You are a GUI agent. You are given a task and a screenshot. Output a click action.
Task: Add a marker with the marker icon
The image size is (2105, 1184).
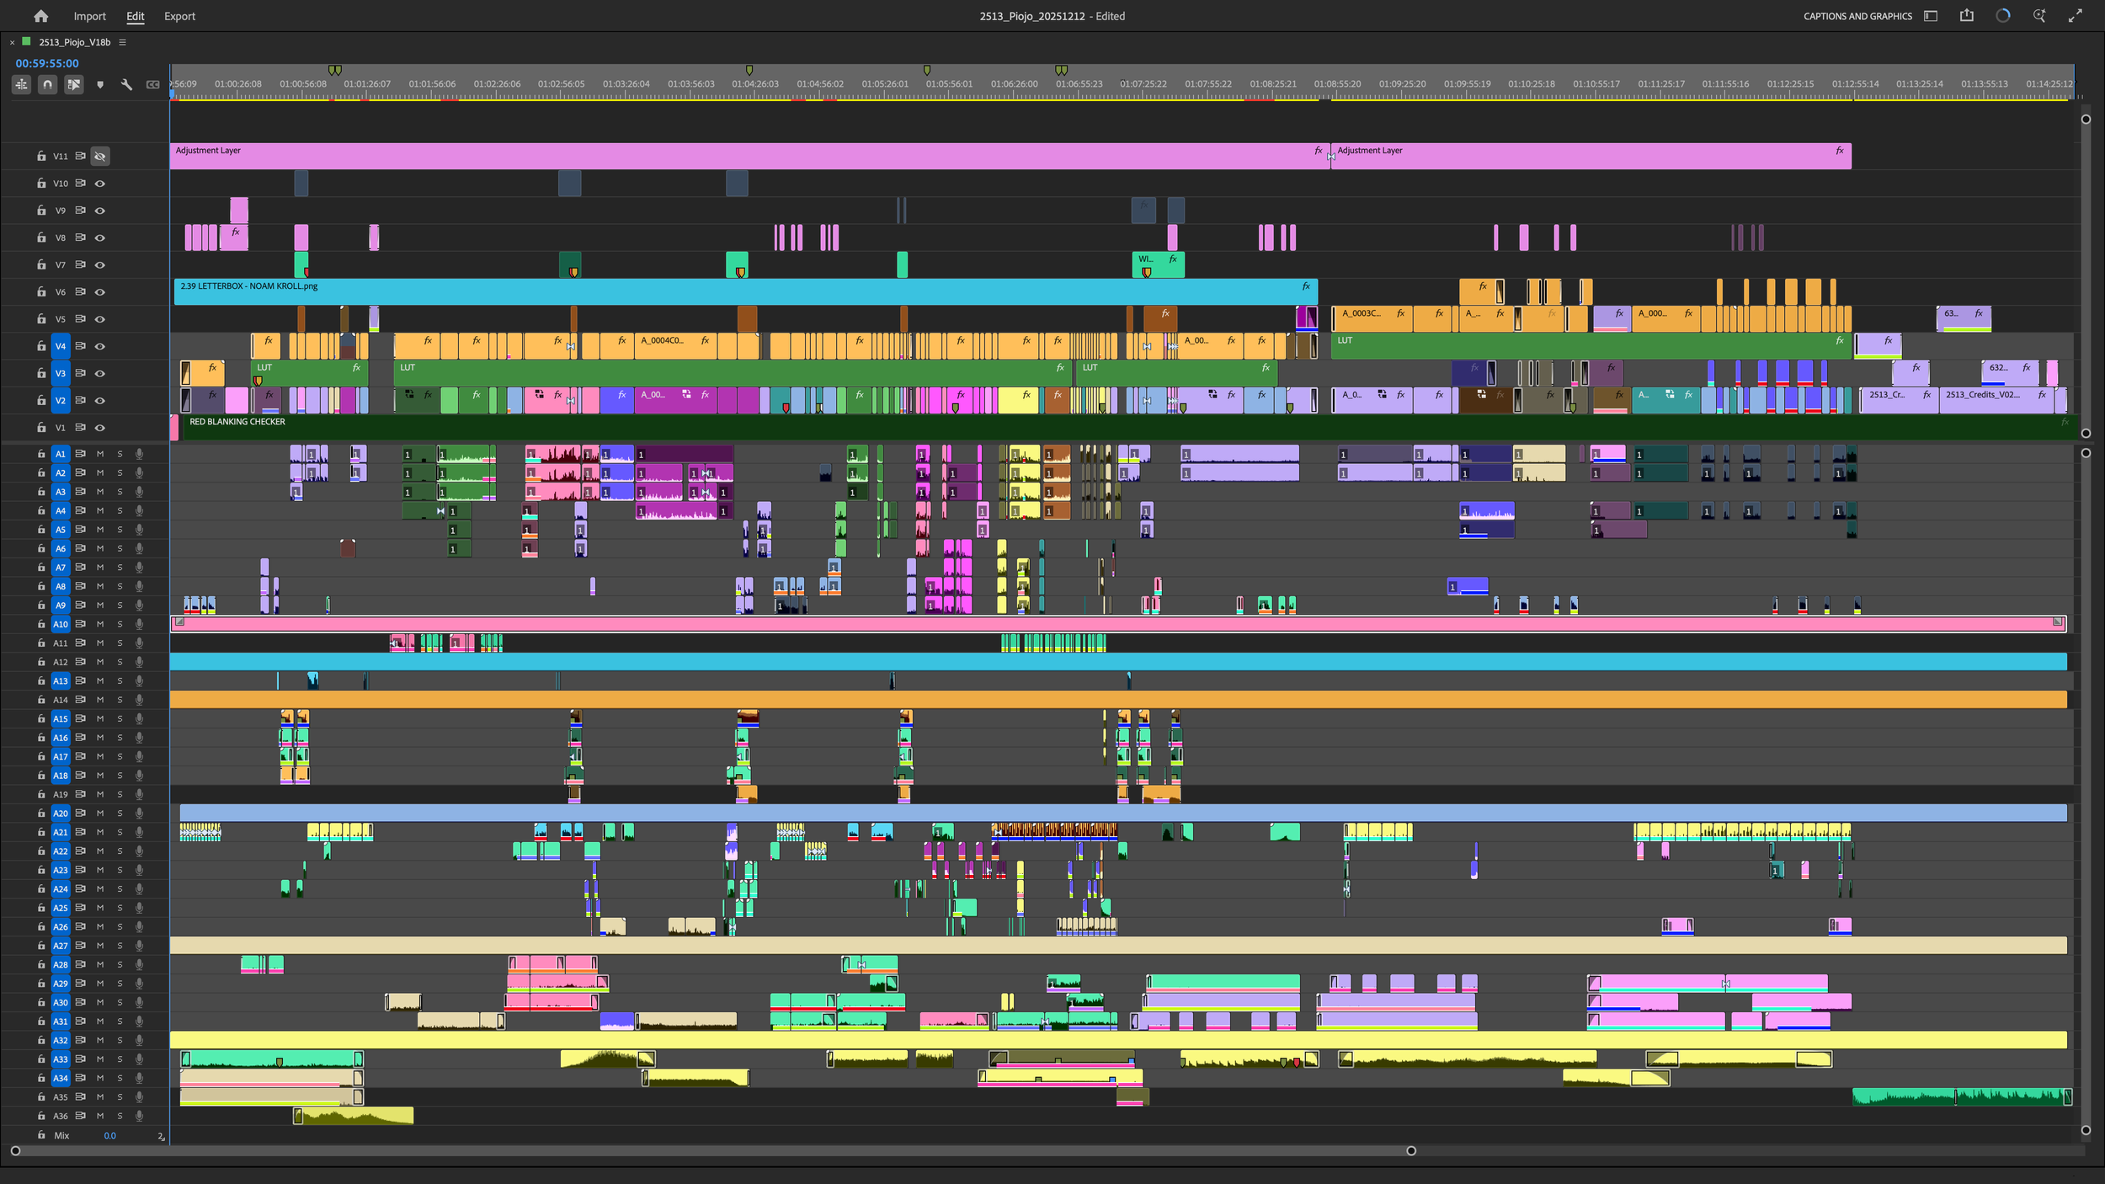[100, 84]
